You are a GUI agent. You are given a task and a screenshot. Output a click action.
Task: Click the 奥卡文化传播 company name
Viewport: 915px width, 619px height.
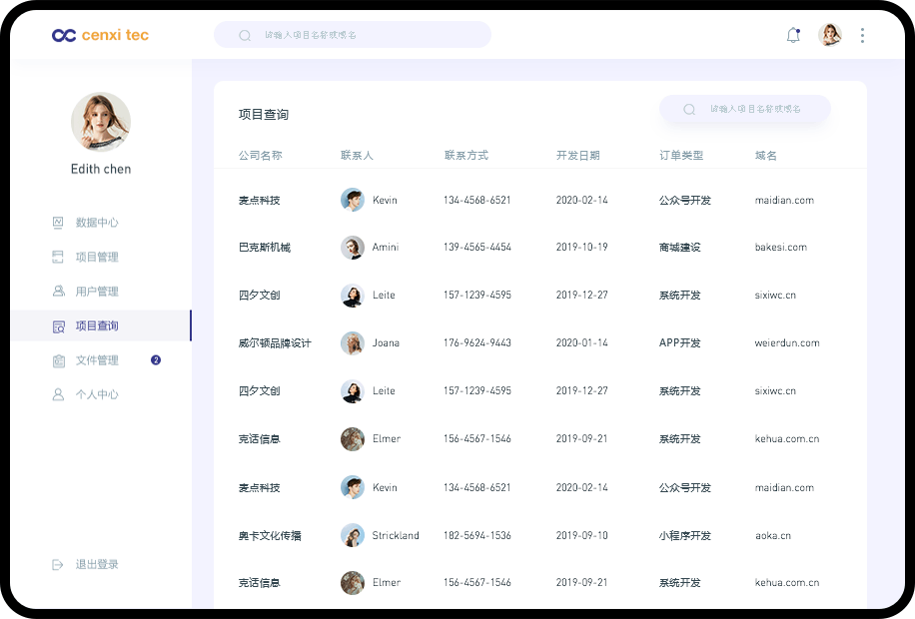(x=270, y=535)
